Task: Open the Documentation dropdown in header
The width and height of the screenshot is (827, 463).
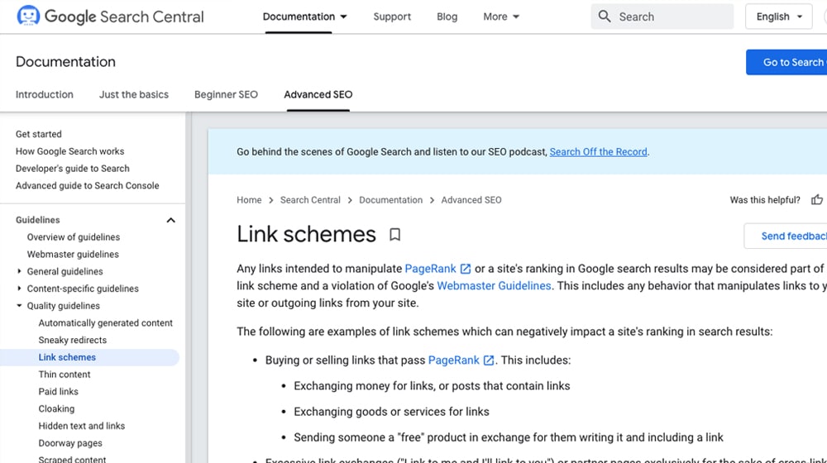Action: pos(305,17)
